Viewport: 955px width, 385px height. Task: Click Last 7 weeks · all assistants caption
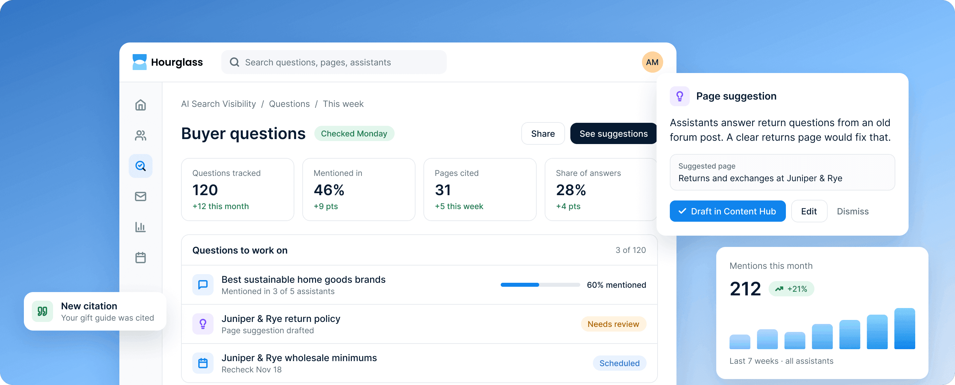tap(781, 361)
